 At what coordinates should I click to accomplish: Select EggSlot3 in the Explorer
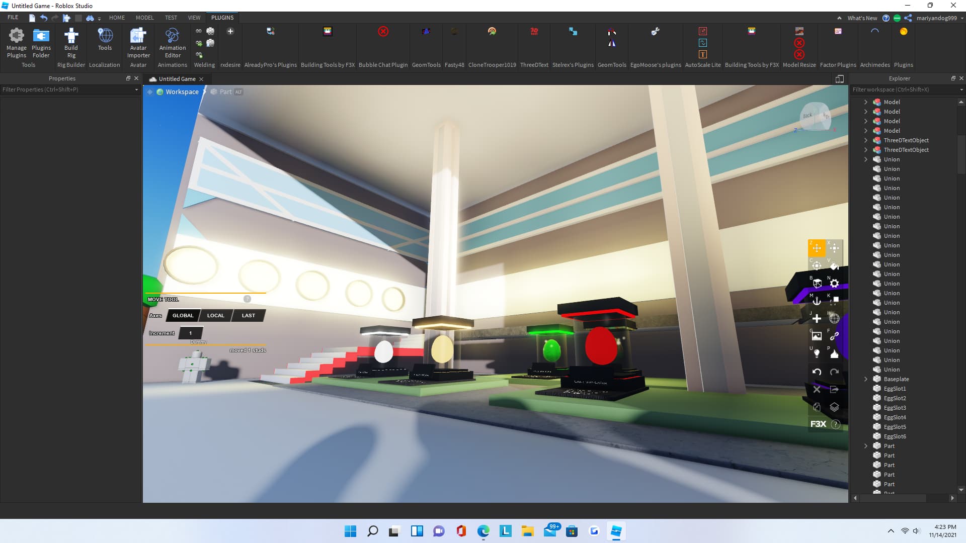click(x=895, y=408)
